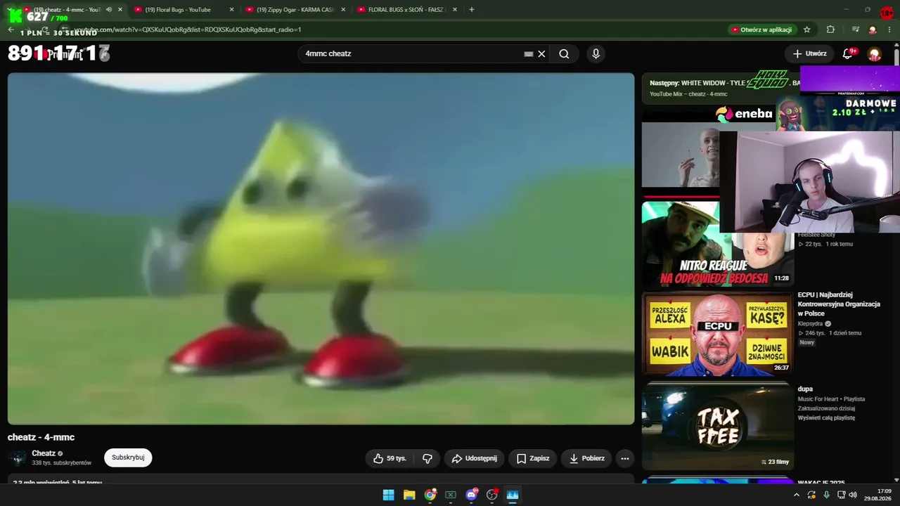Open the Klepsydra channel name

[810, 324]
